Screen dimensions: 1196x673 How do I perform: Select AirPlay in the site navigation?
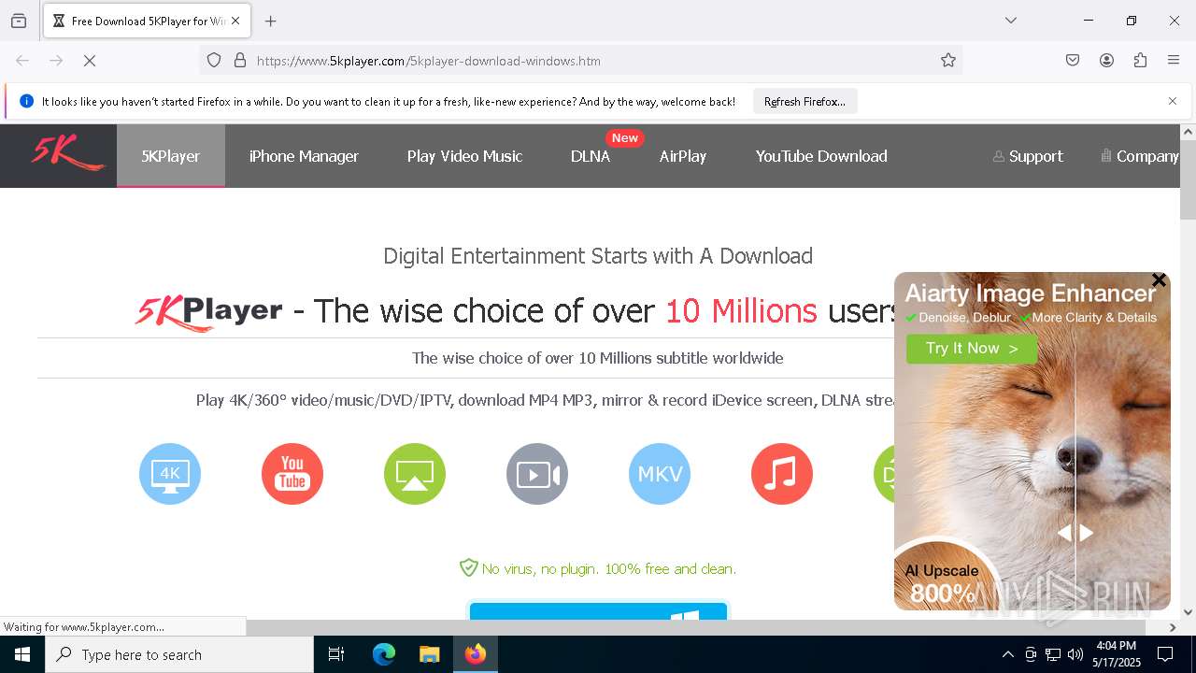[683, 156]
